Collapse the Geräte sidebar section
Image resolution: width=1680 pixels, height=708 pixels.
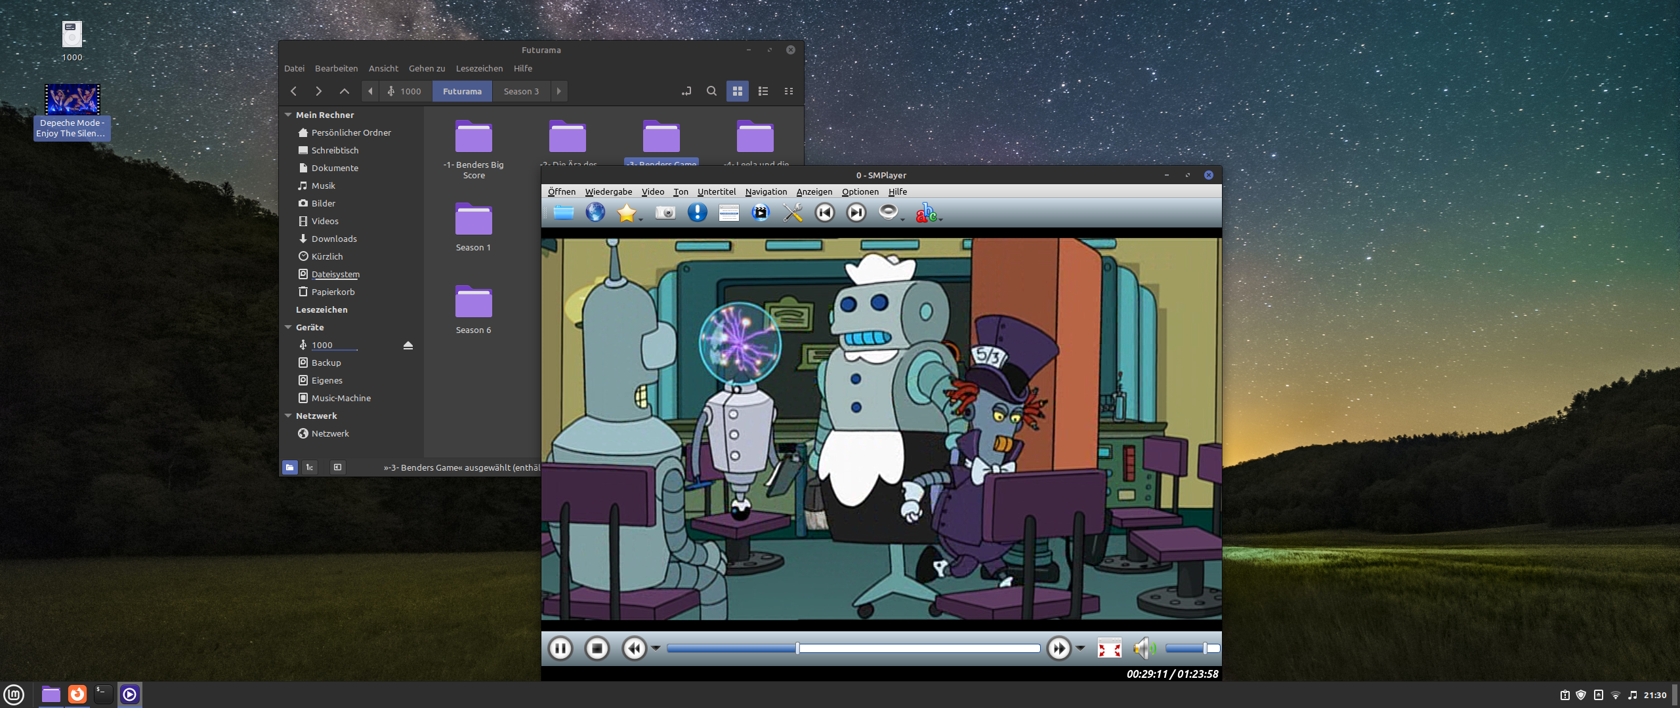tap(288, 327)
